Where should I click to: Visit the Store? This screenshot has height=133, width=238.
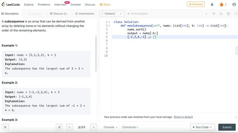click(x=105, y=4)
